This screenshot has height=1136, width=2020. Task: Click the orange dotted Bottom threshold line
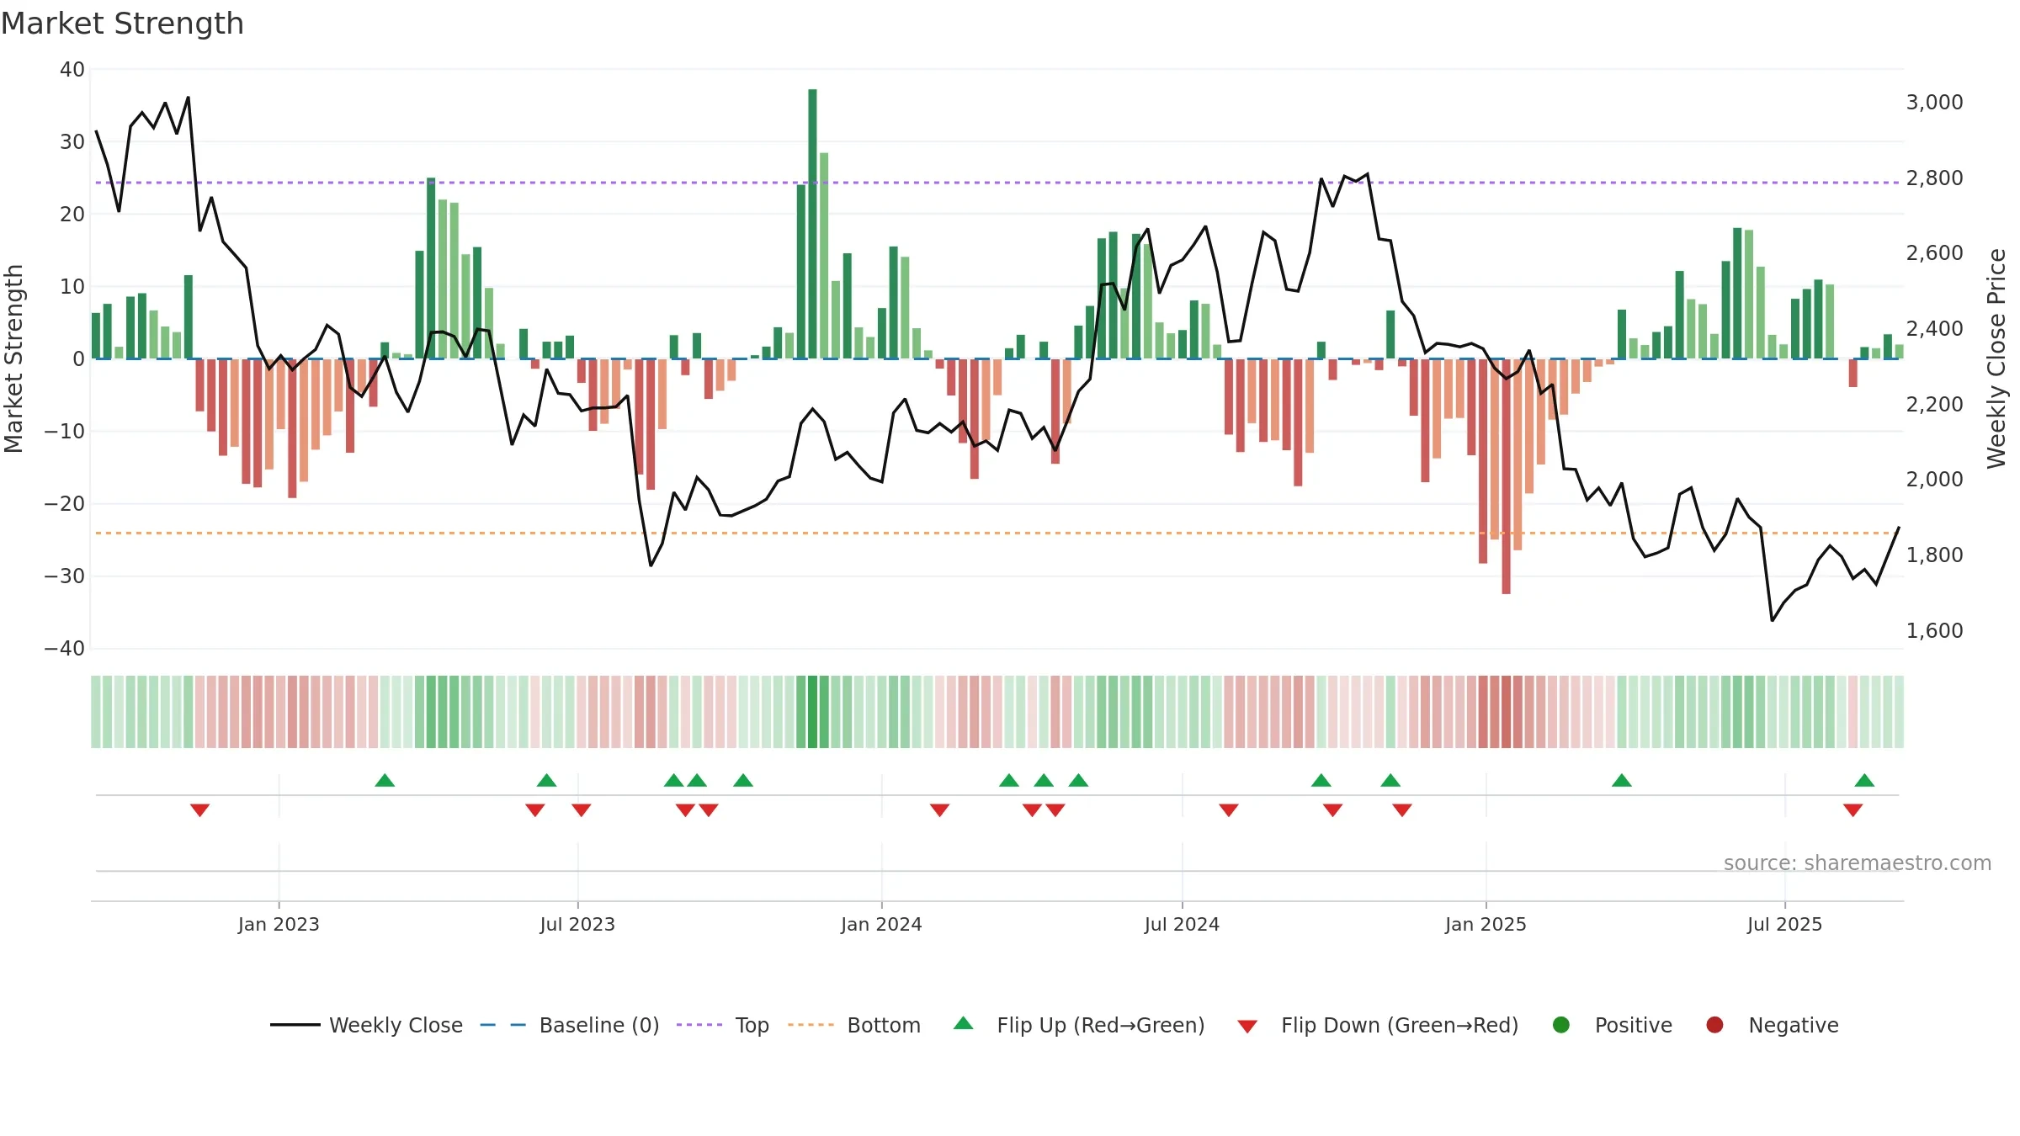click(x=997, y=533)
